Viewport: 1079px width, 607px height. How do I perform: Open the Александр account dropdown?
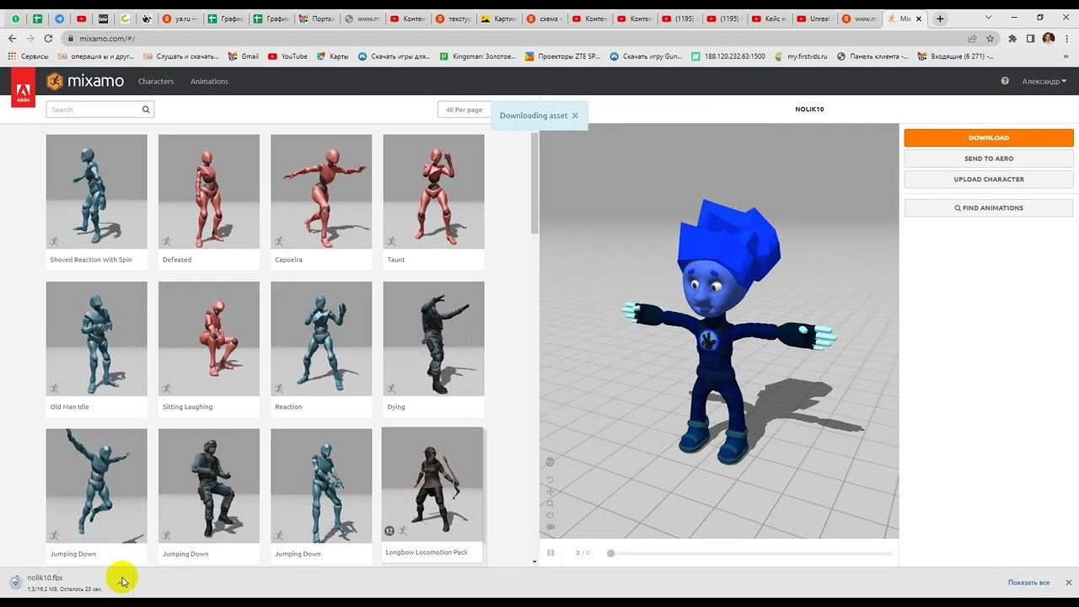pyautogui.click(x=1044, y=81)
